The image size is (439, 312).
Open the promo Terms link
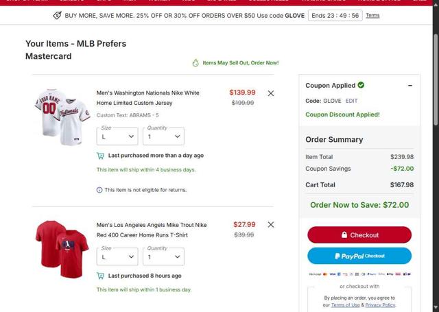pos(372,15)
